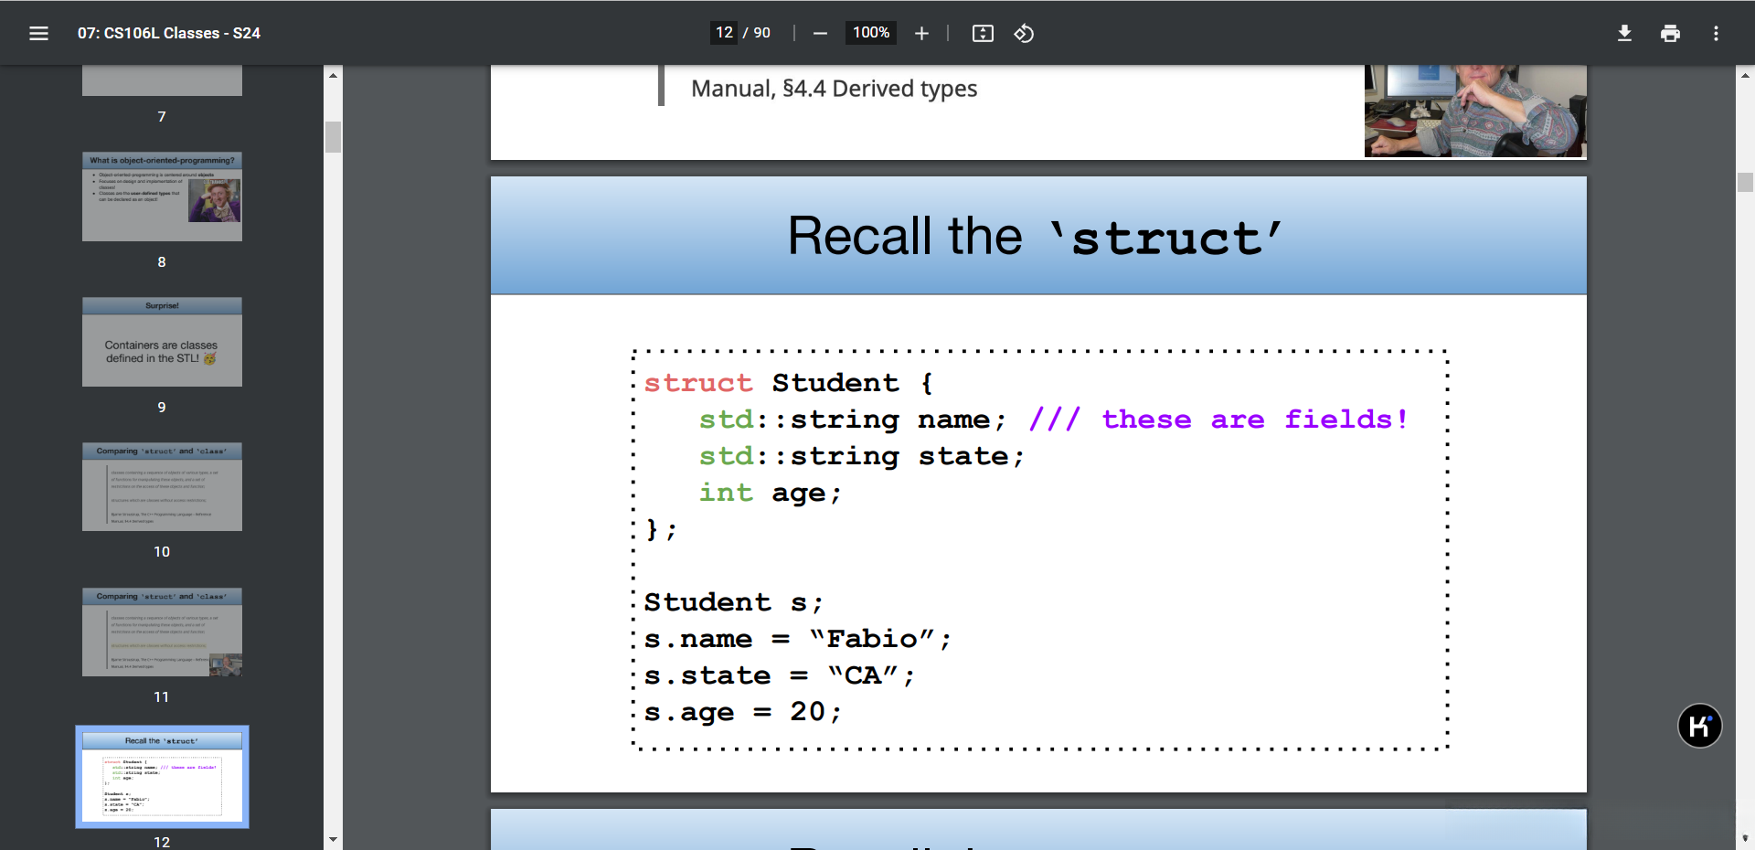Click the "std::string name;" code text
The image size is (1755, 850).
coord(852,419)
